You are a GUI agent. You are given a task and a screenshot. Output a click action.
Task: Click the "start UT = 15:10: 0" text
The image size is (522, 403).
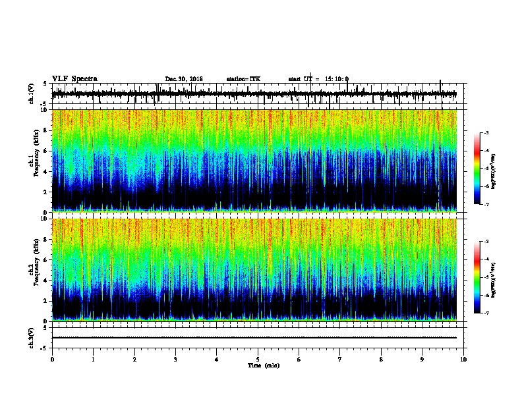[318, 79]
